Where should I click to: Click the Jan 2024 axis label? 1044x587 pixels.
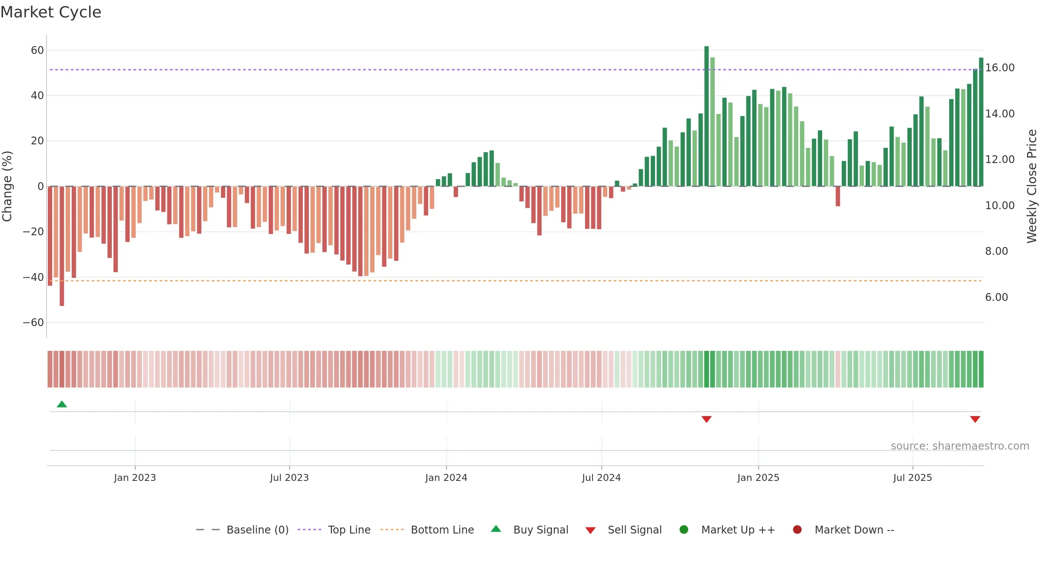(x=446, y=477)
